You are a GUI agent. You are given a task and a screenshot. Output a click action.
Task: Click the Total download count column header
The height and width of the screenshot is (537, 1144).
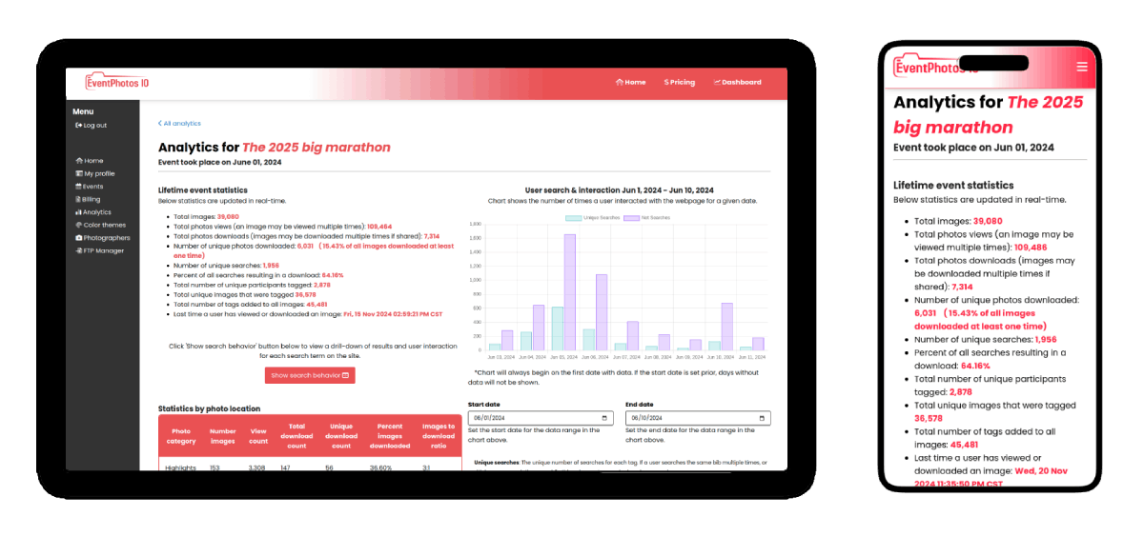(x=297, y=435)
